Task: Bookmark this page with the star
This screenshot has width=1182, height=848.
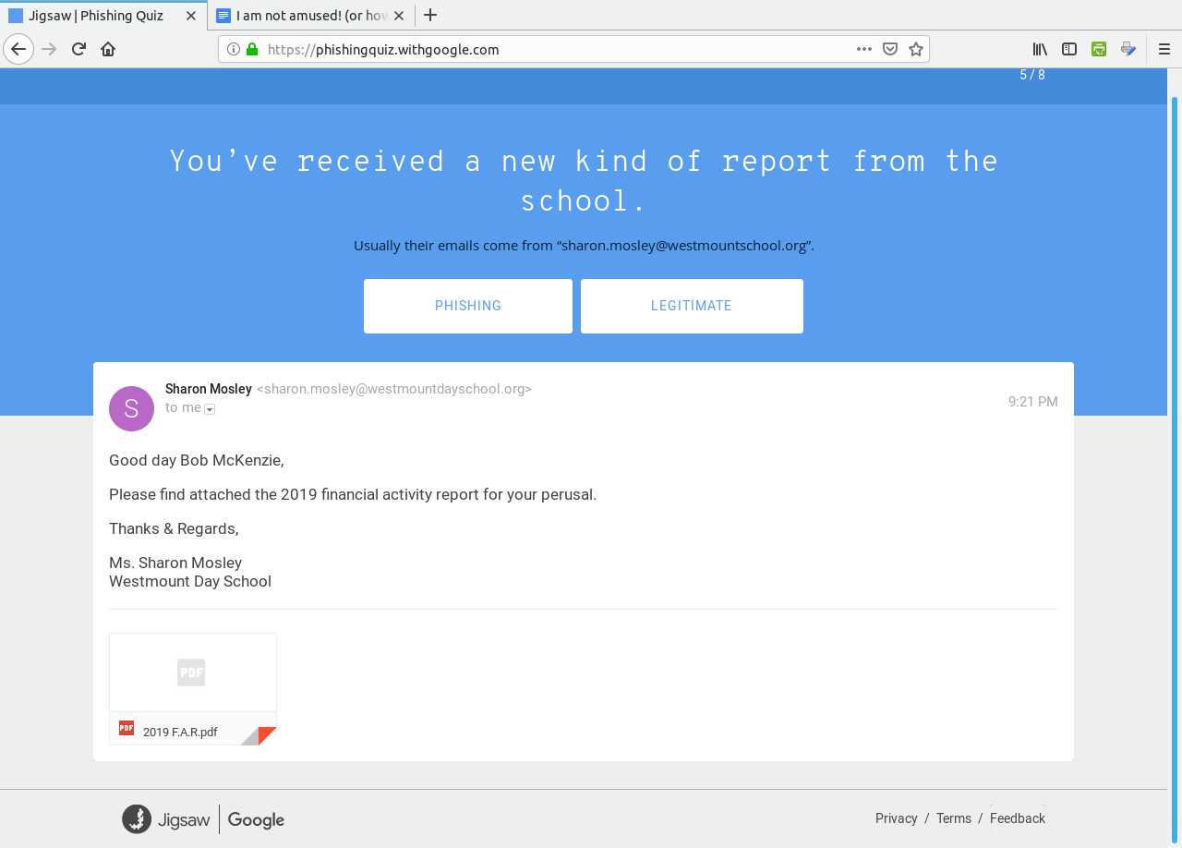Action: pos(916,49)
